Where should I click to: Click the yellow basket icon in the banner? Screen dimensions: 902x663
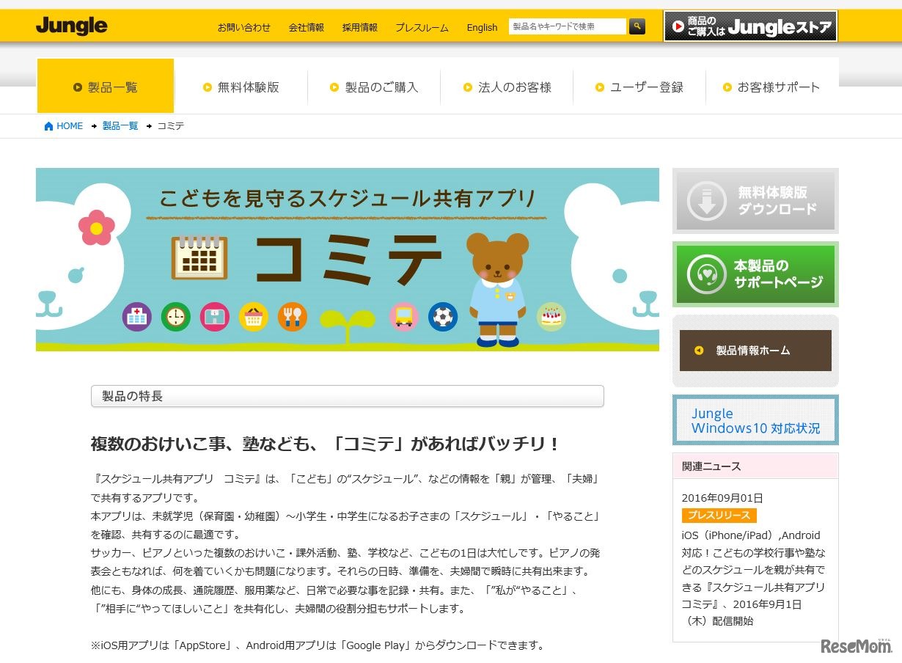coord(254,317)
